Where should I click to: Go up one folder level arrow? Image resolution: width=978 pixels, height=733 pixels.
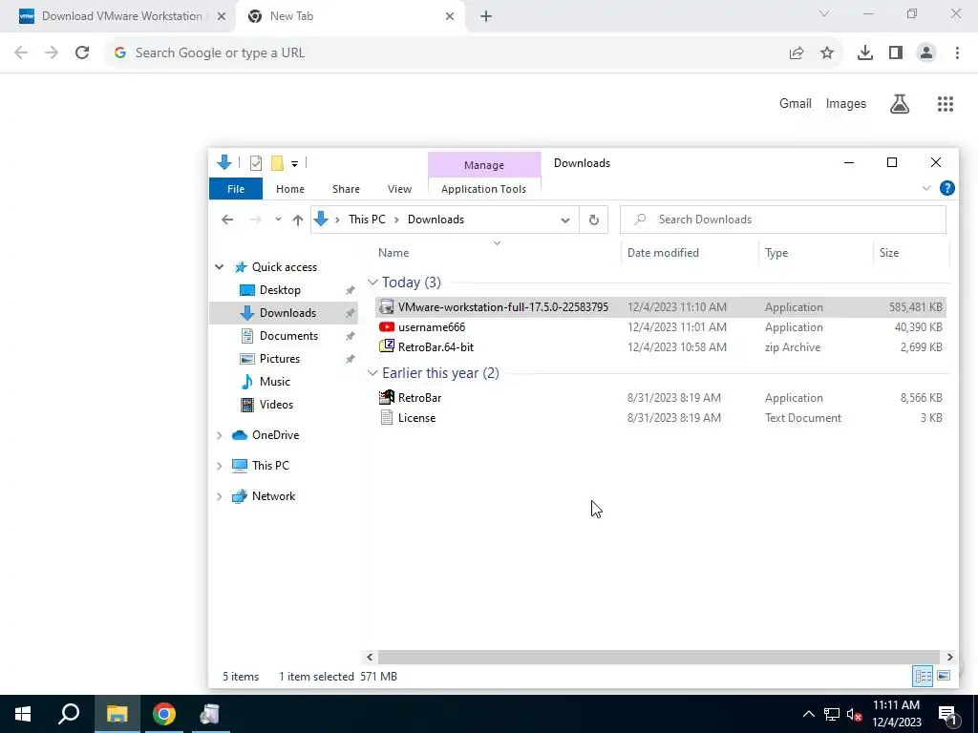pyautogui.click(x=298, y=220)
